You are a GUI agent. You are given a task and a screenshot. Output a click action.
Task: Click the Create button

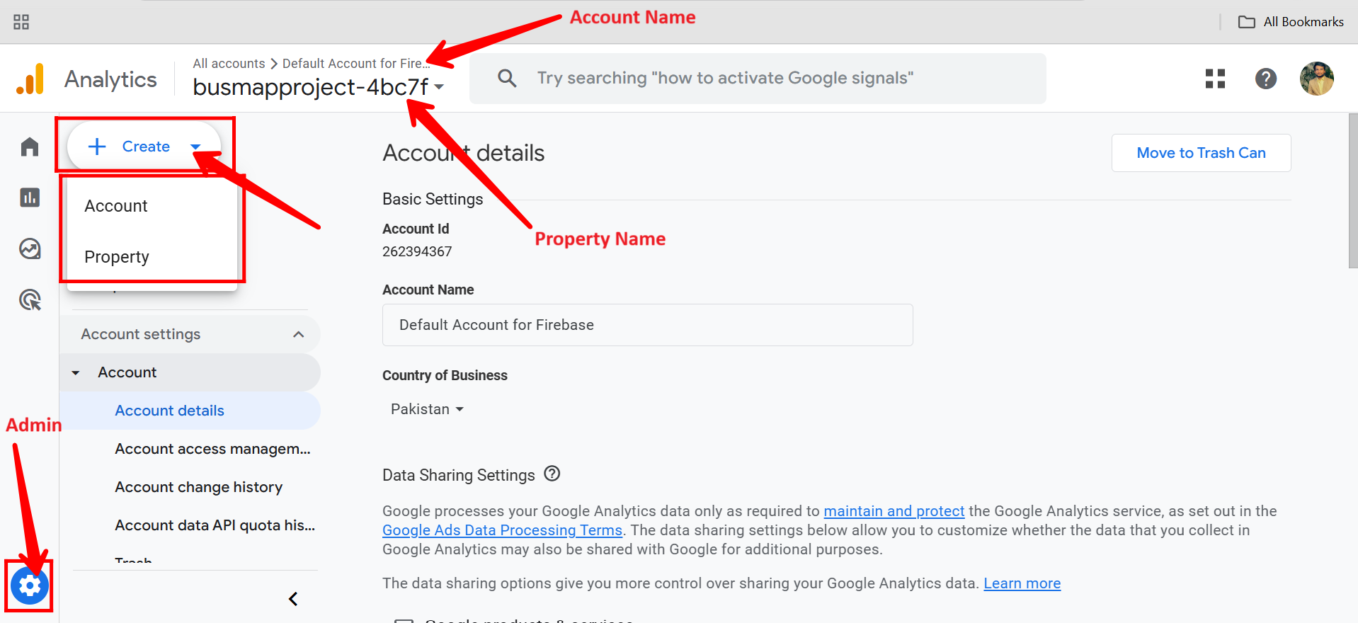pyautogui.click(x=144, y=147)
